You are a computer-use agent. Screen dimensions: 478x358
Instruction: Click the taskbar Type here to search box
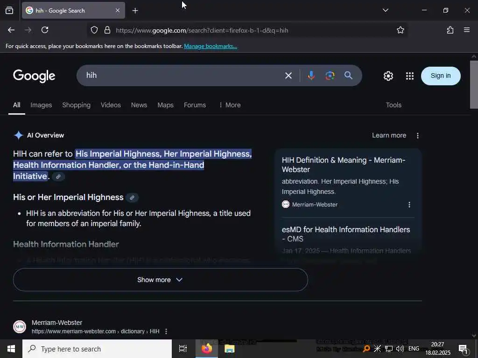(x=97, y=349)
